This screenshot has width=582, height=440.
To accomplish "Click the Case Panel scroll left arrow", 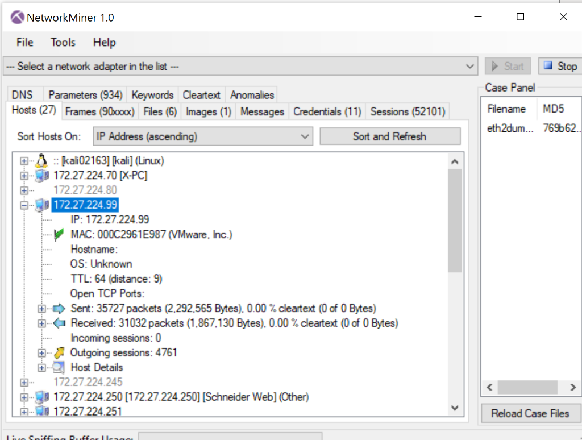I will 489,387.
